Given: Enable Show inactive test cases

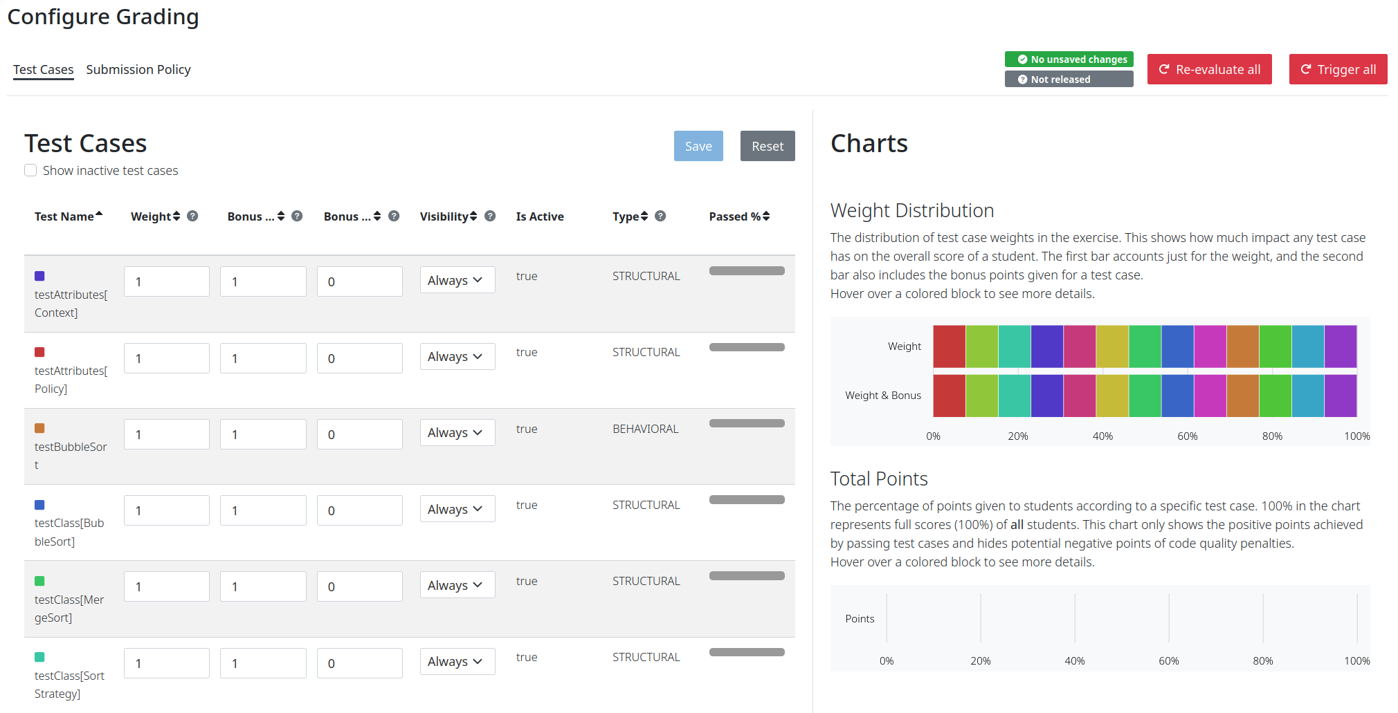Looking at the screenshot, I should pyautogui.click(x=30, y=169).
